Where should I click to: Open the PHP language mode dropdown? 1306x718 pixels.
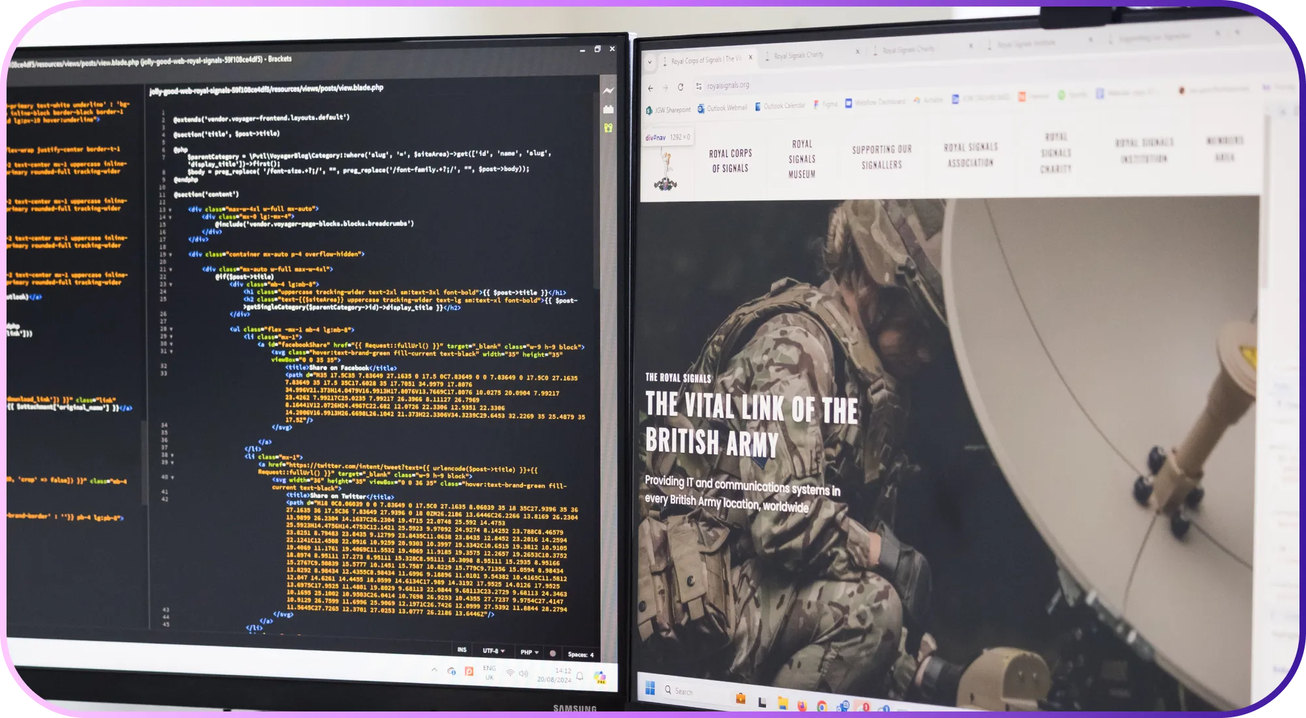click(529, 652)
